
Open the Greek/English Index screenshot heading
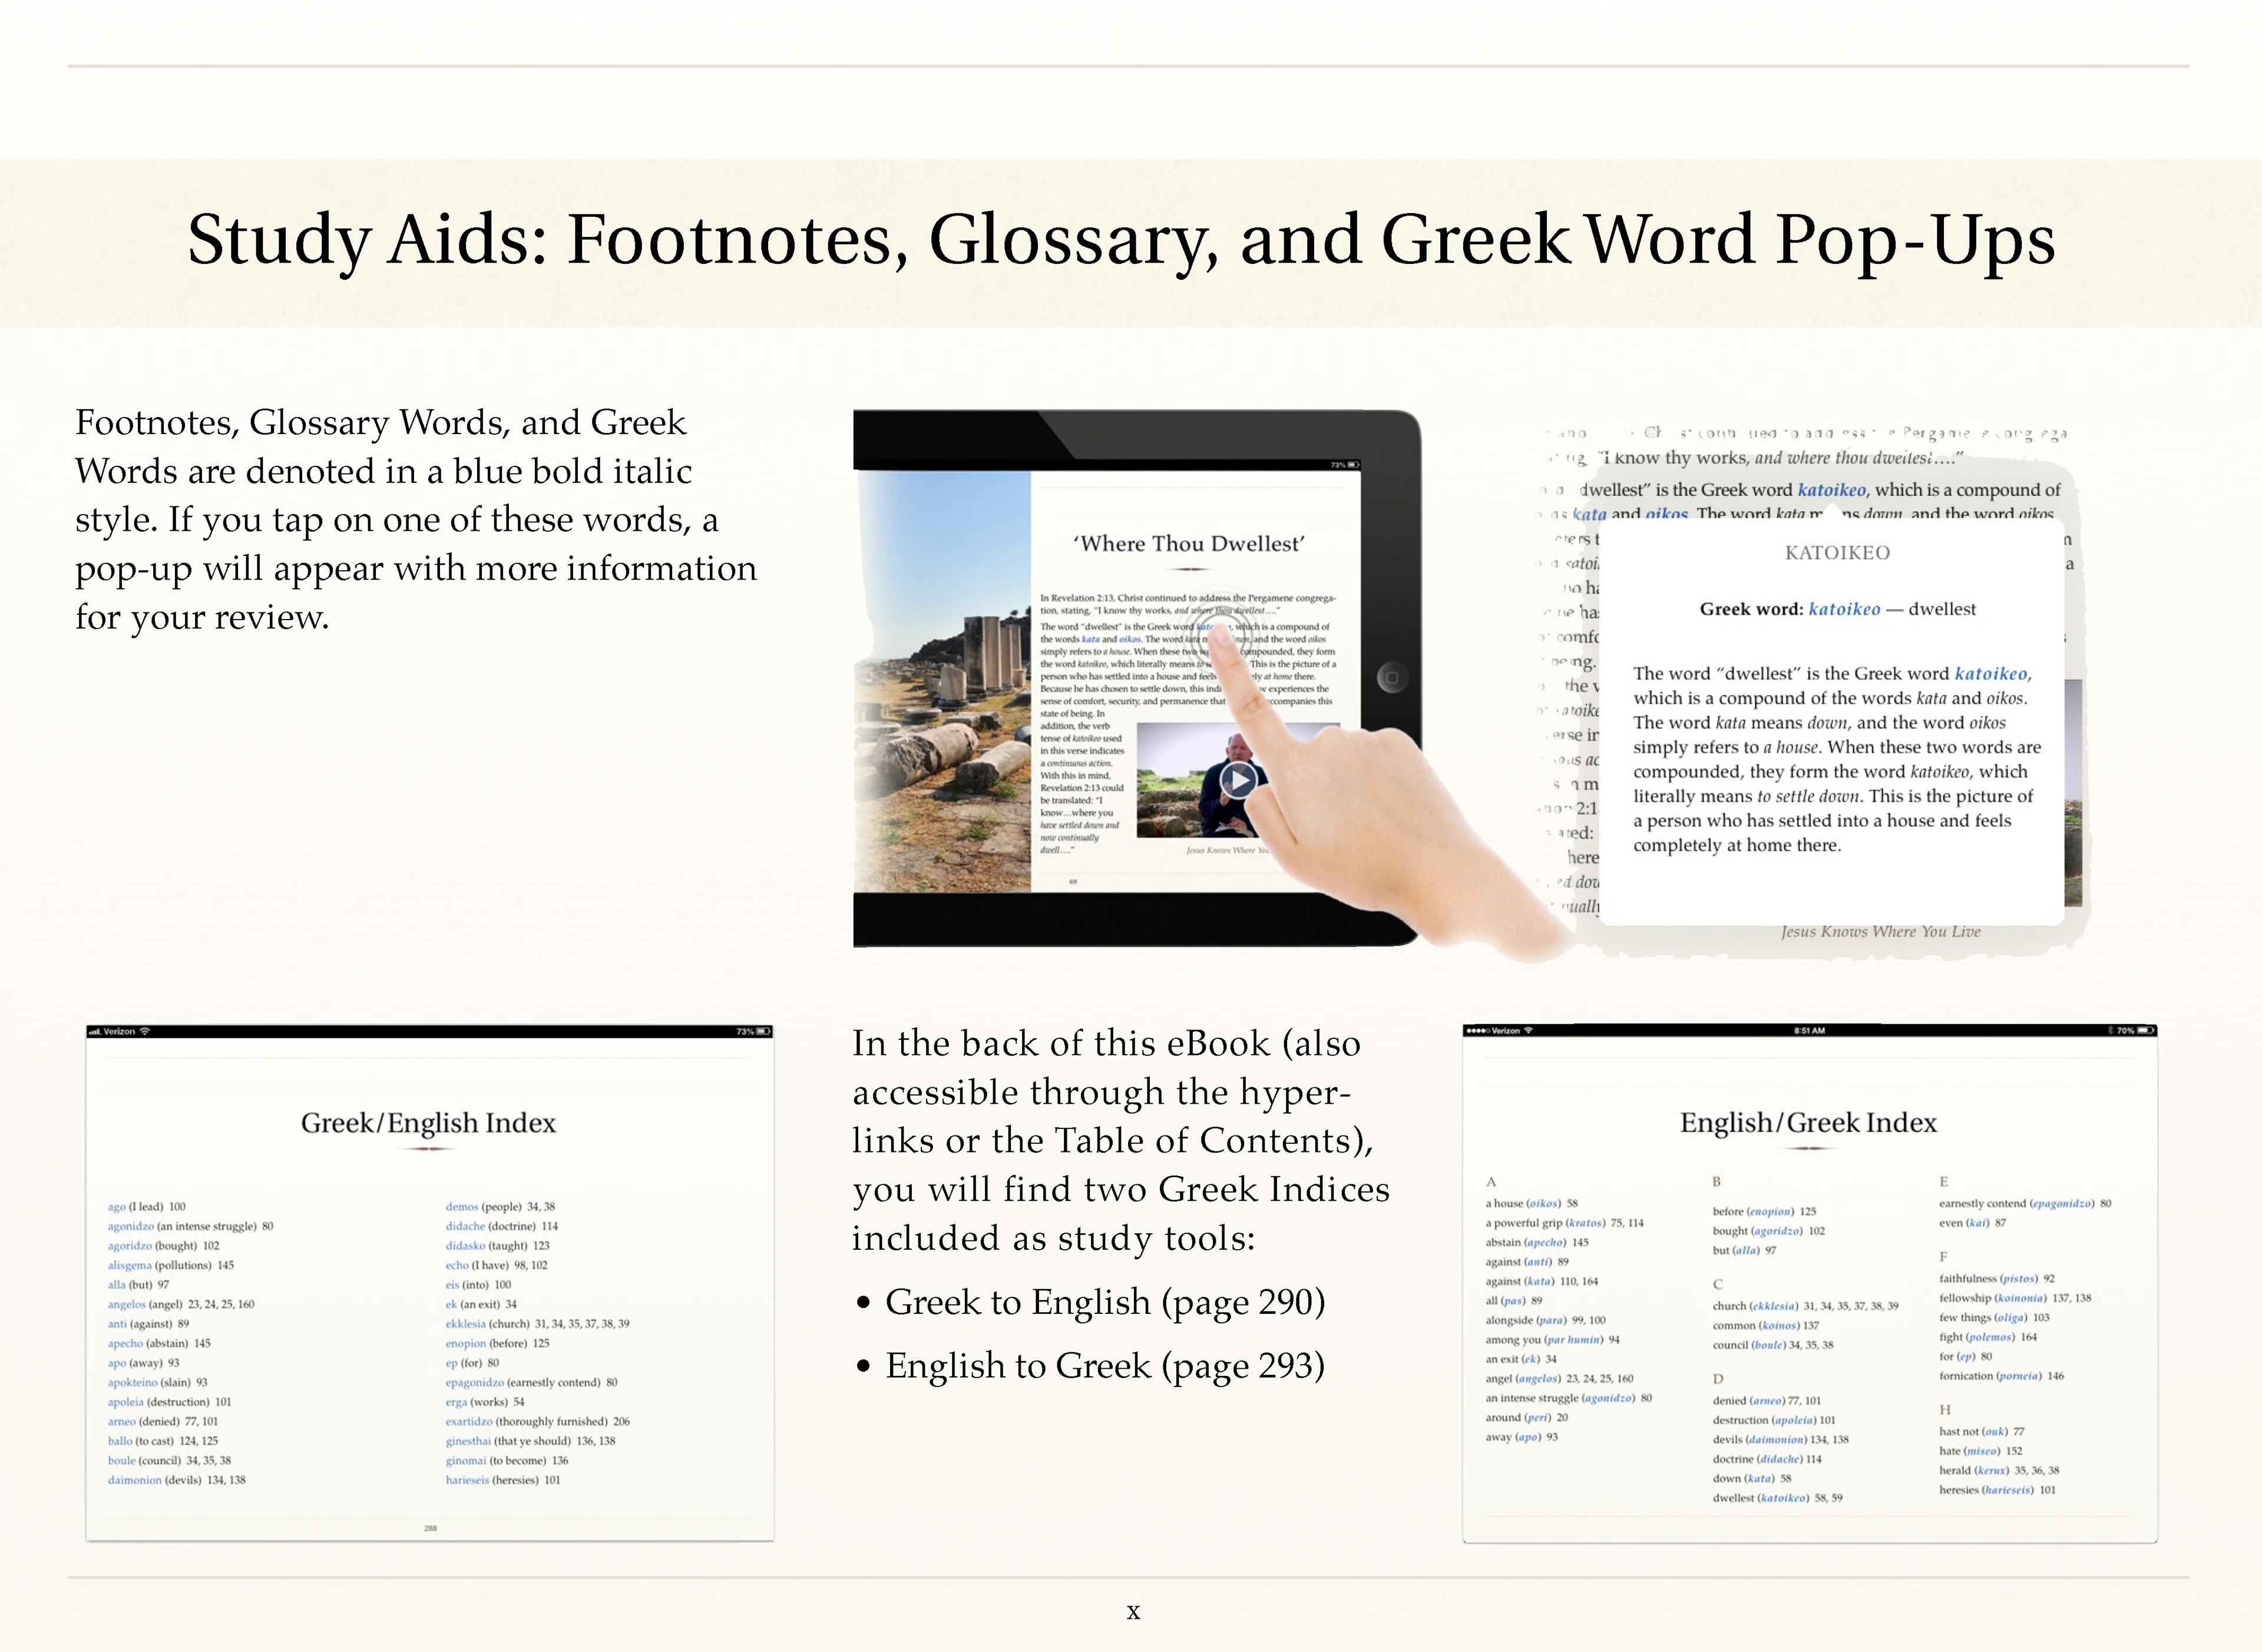click(428, 1123)
